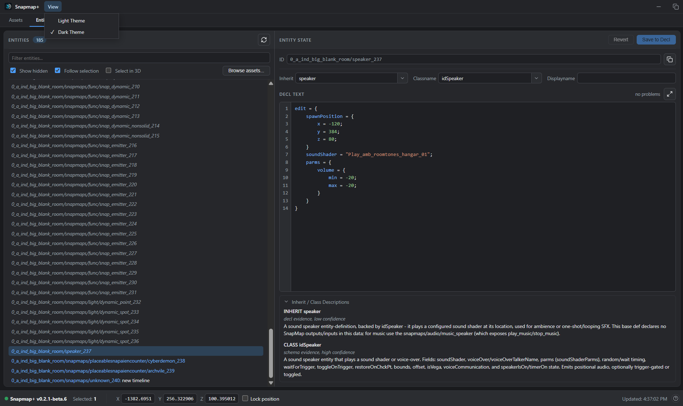Collapse the Inherit / Class Descriptions section
The width and height of the screenshot is (683, 406).
pos(286,302)
